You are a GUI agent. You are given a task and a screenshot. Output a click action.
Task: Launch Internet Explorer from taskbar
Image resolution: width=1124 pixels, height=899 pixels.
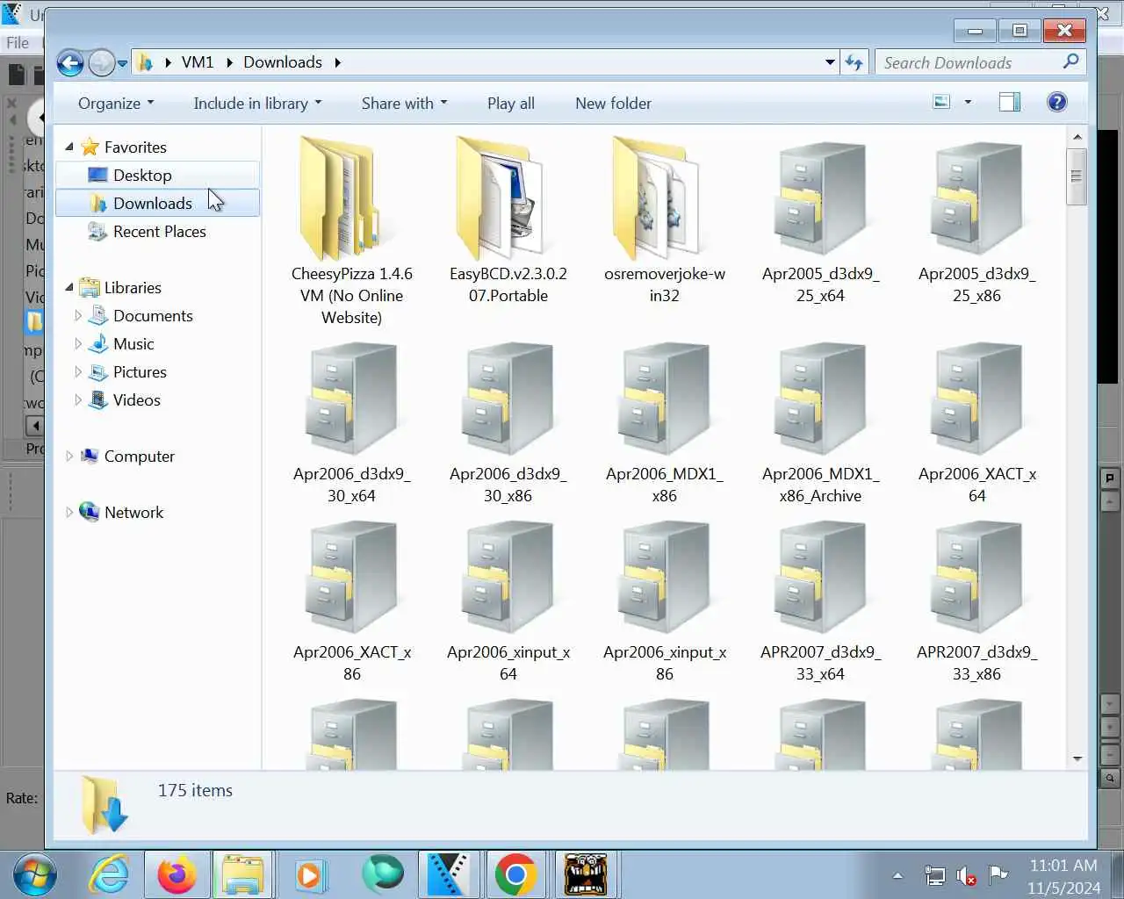pyautogui.click(x=110, y=875)
